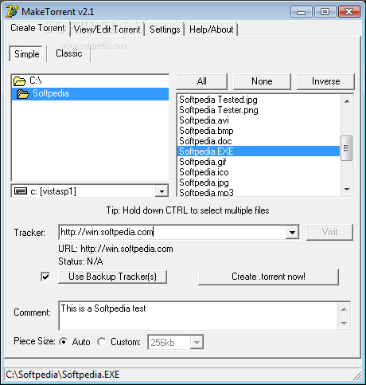Image resolution: width=366 pixels, height=385 pixels.
Task: Click file list scrollbar up arrow
Action: (x=347, y=101)
